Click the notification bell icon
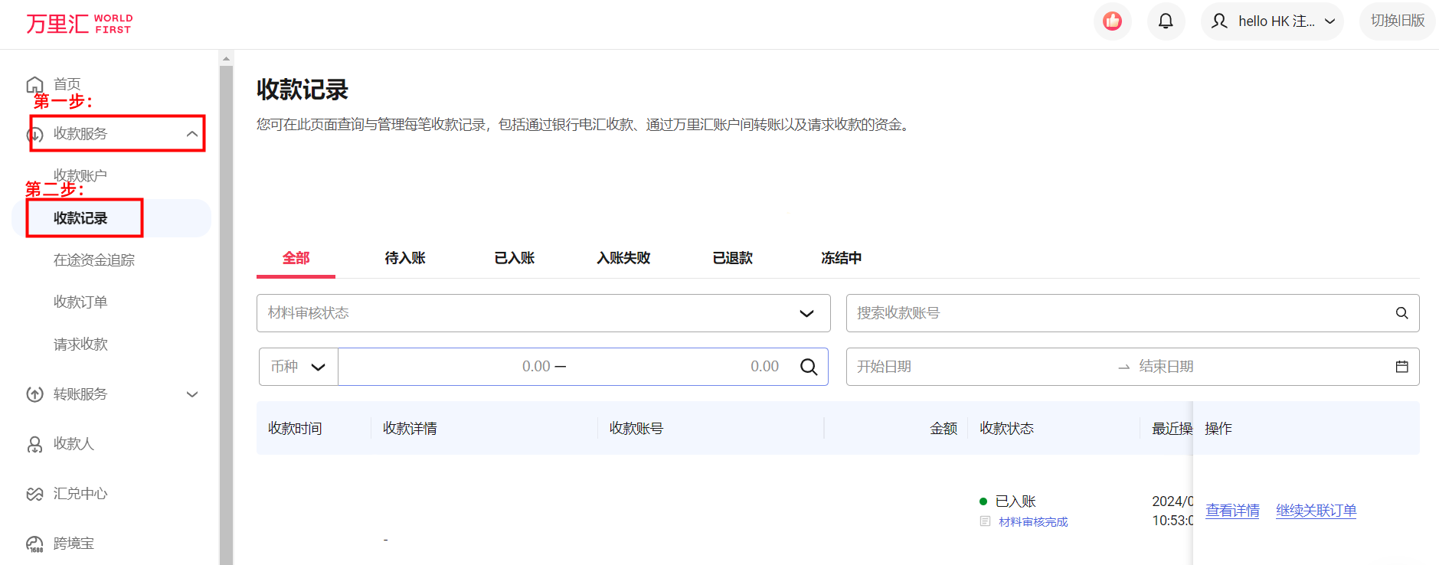 click(x=1166, y=21)
